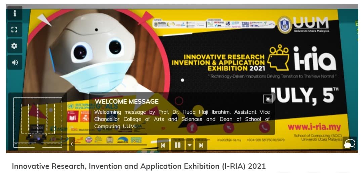Open the tour info panel icon
The width and height of the screenshot is (363, 173).
coord(15,13)
